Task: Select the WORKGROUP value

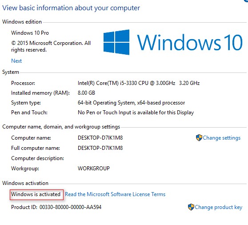Action: click(x=94, y=169)
